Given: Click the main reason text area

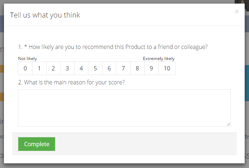Looking at the screenshot, I should (124, 108).
